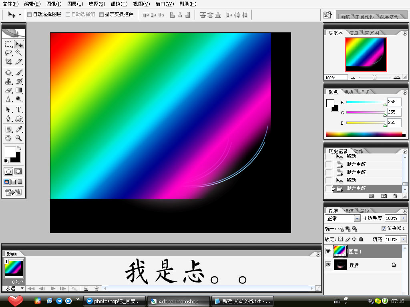Switch to 通道 tab
Image resolution: width=410 pixels, height=307 pixels.
[349, 211]
